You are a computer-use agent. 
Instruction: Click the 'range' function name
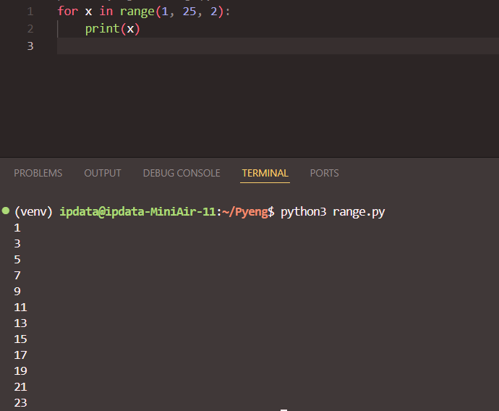click(x=137, y=12)
